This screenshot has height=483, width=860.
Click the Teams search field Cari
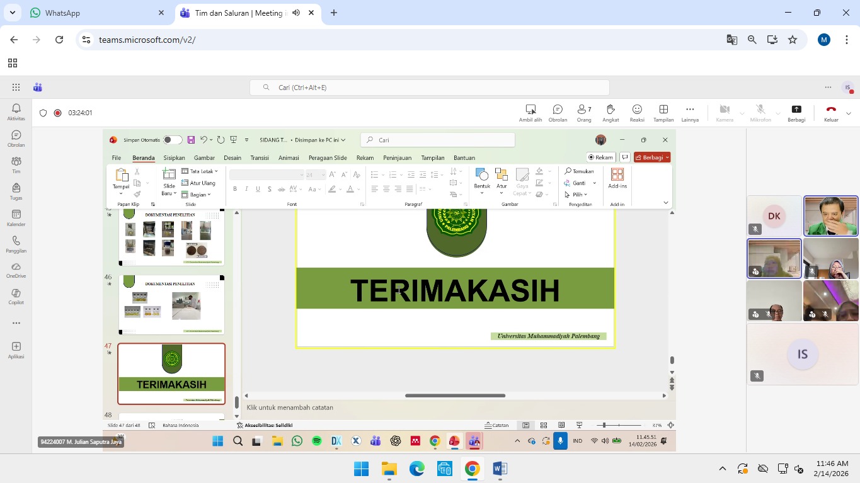[430, 88]
